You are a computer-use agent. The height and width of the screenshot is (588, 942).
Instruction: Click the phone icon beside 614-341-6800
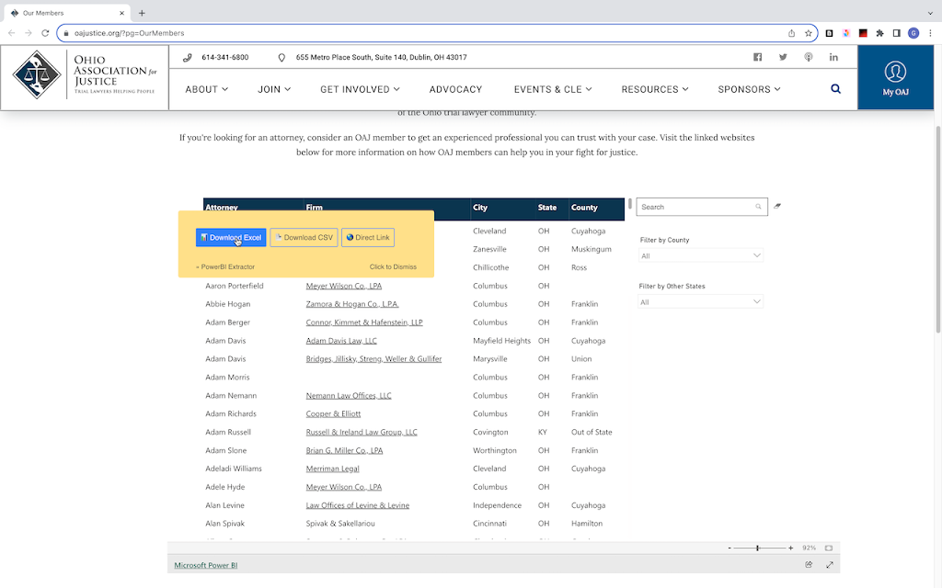pos(188,58)
